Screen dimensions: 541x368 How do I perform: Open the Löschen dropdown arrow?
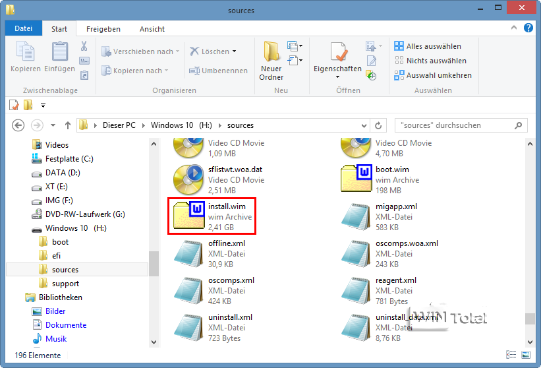[235, 51]
